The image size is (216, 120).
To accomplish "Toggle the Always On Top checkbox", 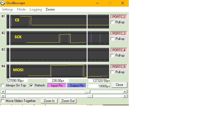I will point(2,85).
